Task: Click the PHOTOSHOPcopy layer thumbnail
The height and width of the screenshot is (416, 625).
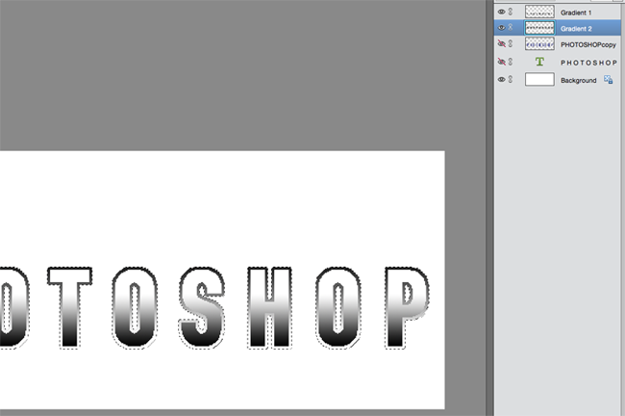Action: tap(539, 44)
